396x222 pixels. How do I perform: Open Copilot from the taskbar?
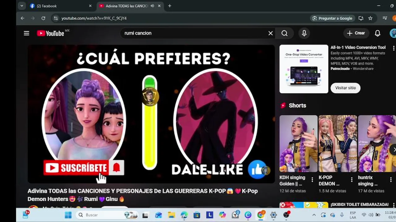point(222,215)
